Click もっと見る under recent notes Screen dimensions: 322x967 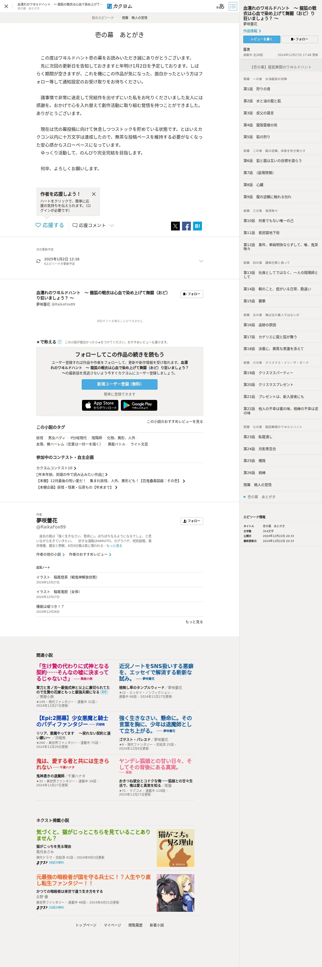pyautogui.click(x=194, y=622)
